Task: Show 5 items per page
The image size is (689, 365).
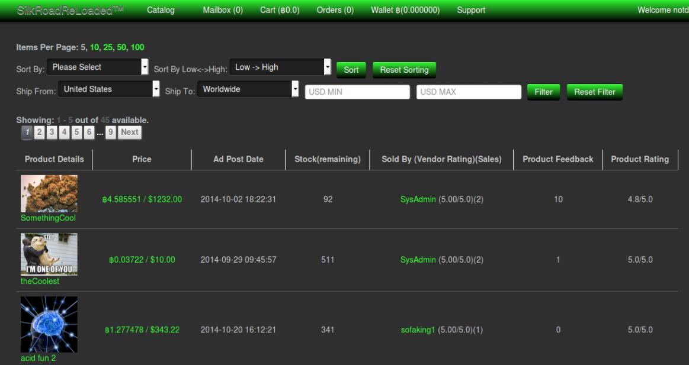Action: (x=83, y=47)
